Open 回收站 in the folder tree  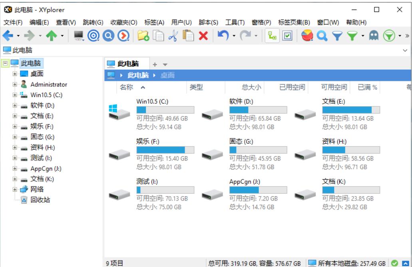tap(40, 200)
